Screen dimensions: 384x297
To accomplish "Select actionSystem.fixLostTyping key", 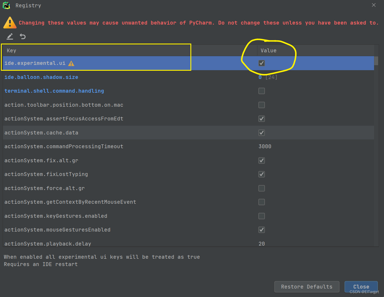I will tap(46, 174).
